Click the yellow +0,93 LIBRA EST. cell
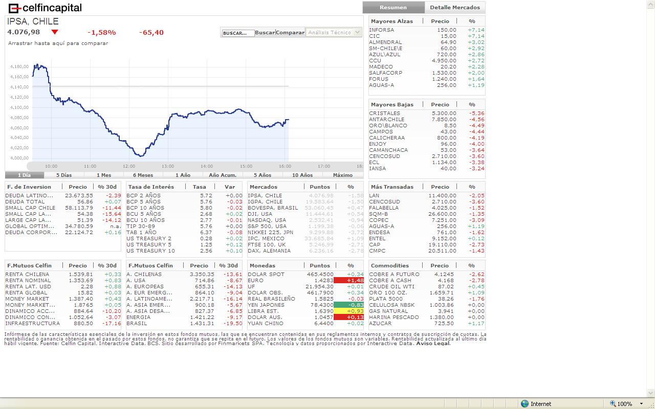This screenshot has height=409, width=655. (x=348, y=311)
